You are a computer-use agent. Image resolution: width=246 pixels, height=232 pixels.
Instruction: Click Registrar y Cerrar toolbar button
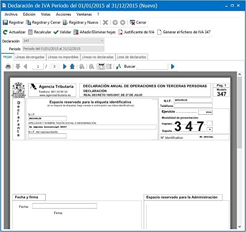pos(43,23)
